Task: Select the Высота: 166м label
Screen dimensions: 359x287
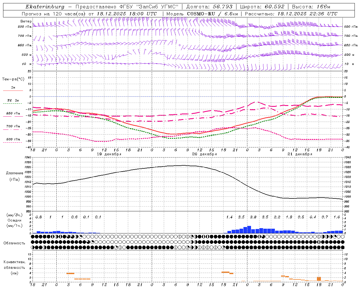Action: click(x=311, y=7)
